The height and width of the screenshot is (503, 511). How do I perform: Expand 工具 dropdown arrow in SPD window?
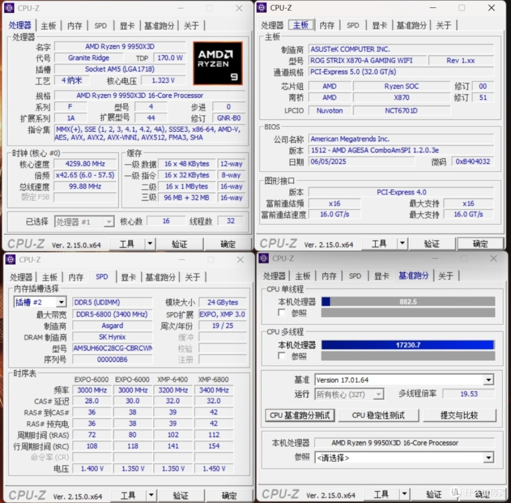tap(151, 495)
